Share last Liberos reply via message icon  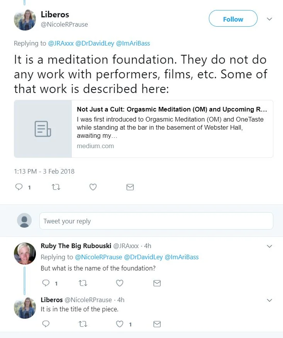pyautogui.click(x=157, y=324)
